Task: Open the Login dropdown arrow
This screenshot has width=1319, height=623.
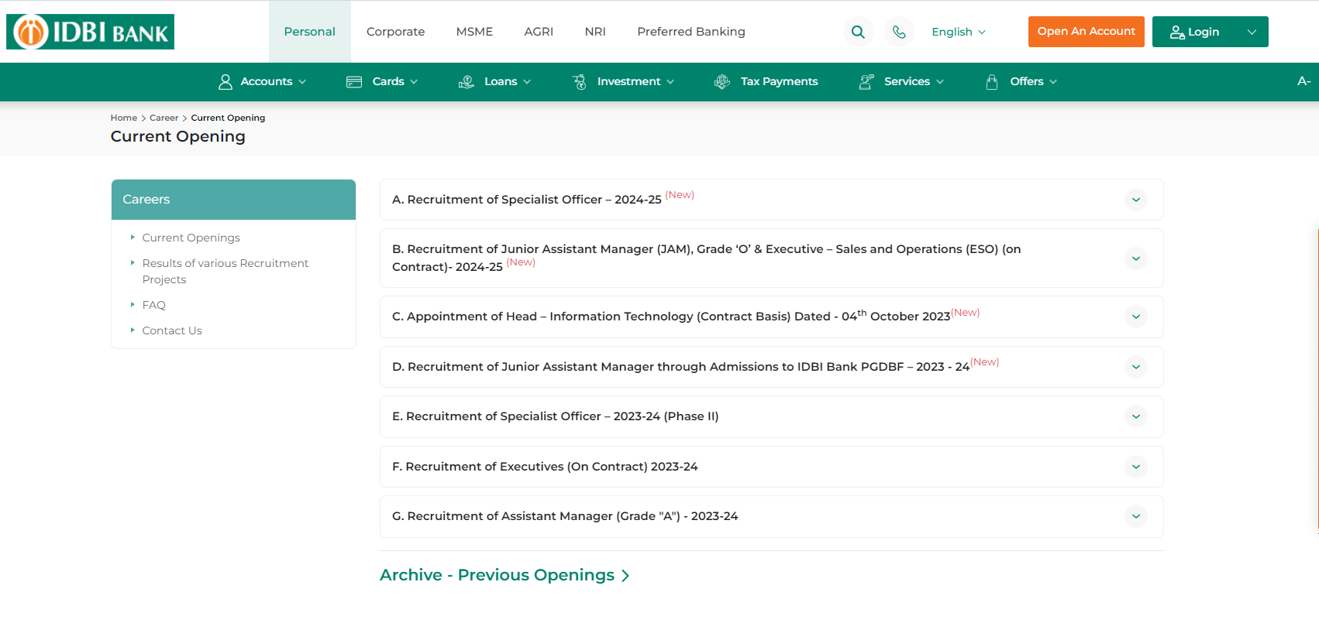Action: (1252, 32)
